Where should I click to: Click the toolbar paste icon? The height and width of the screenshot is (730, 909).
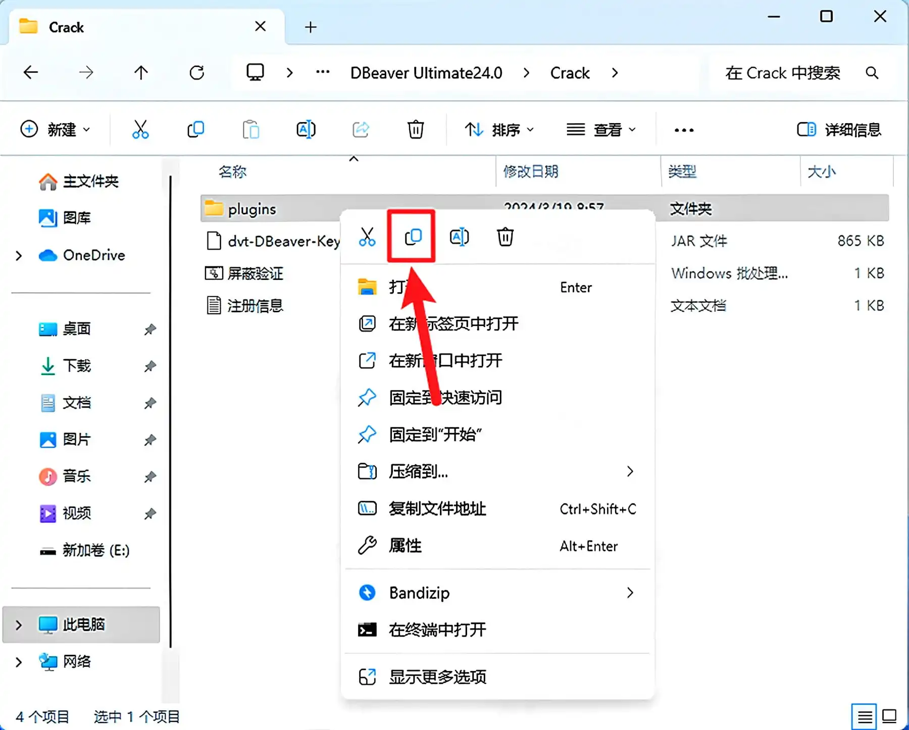[250, 130]
